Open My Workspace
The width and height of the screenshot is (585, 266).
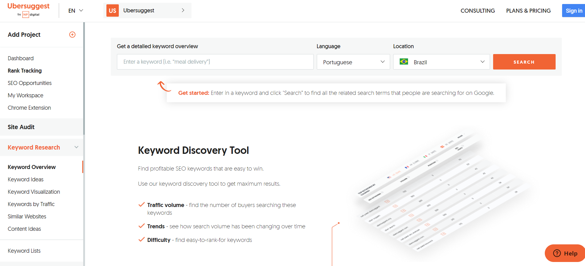coord(26,95)
